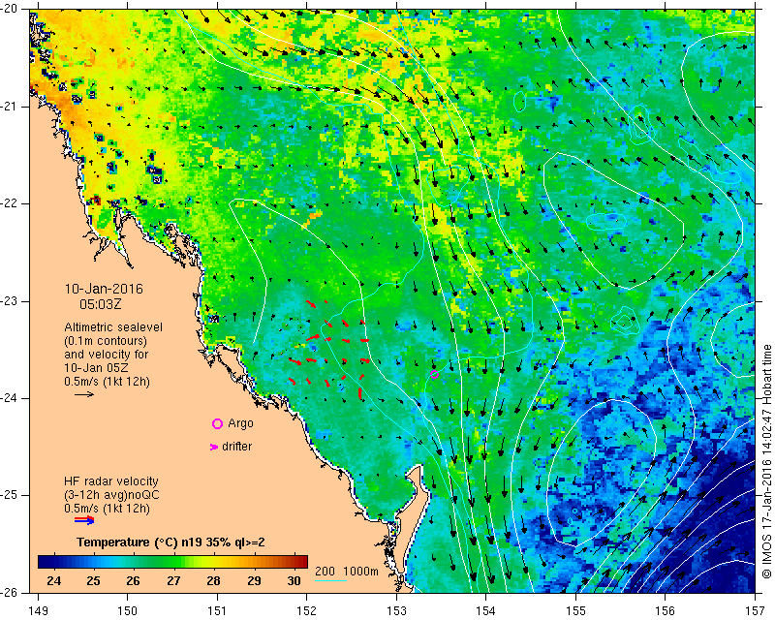Click latitude axis label -25

tap(10, 495)
